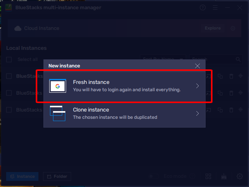Open settings gear in bottom bar
Viewport: 249px width, 187px height.
point(240,176)
